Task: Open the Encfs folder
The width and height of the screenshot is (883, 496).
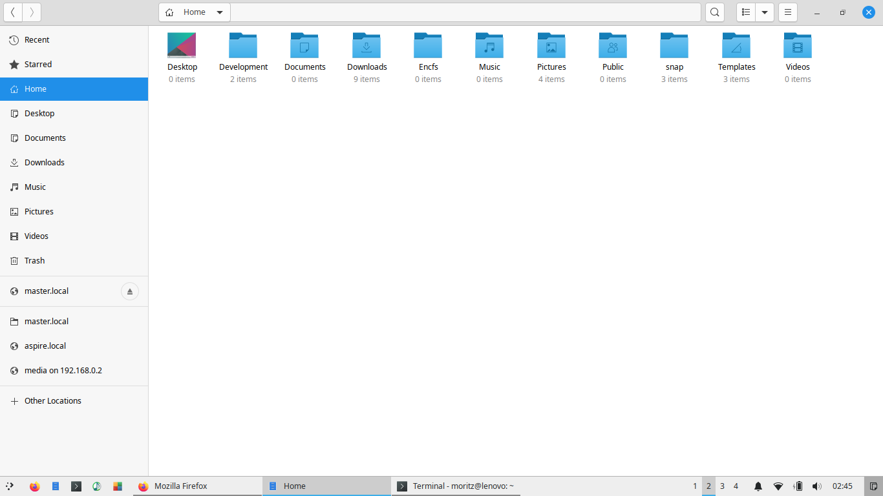Action: (428, 45)
